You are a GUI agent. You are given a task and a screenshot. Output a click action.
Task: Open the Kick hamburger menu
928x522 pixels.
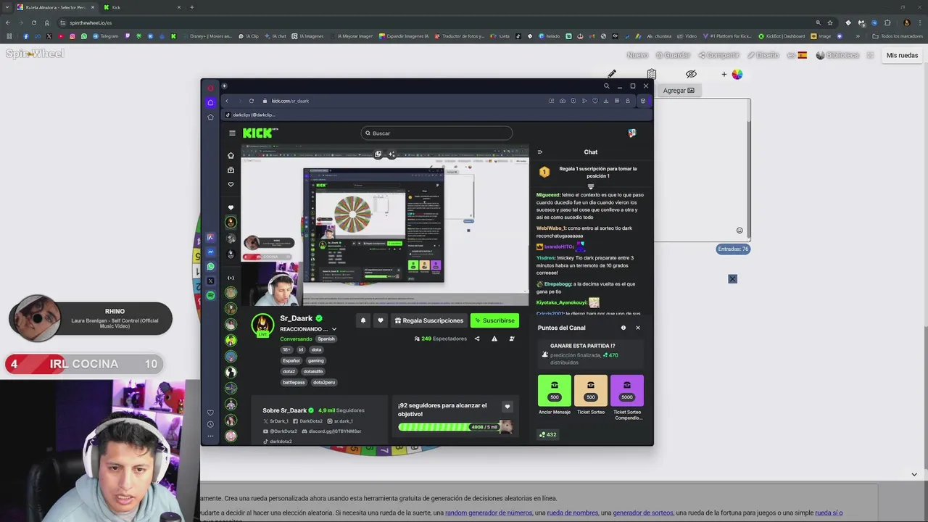[x=232, y=133]
